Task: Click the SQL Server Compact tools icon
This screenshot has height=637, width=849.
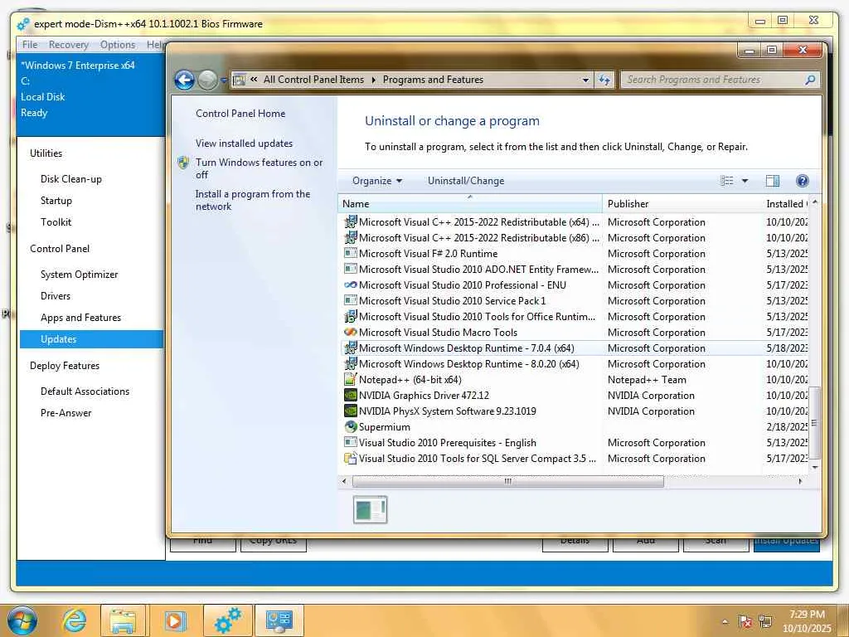Action: pyautogui.click(x=351, y=458)
